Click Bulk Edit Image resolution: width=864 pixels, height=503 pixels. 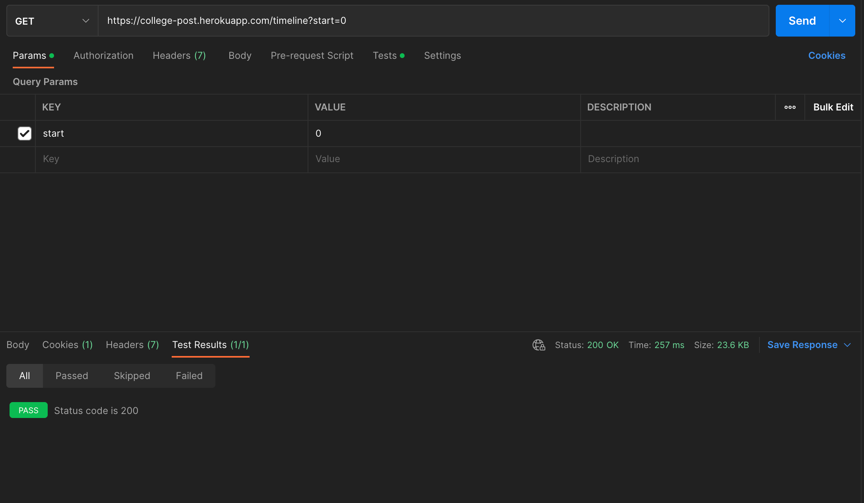(x=833, y=107)
